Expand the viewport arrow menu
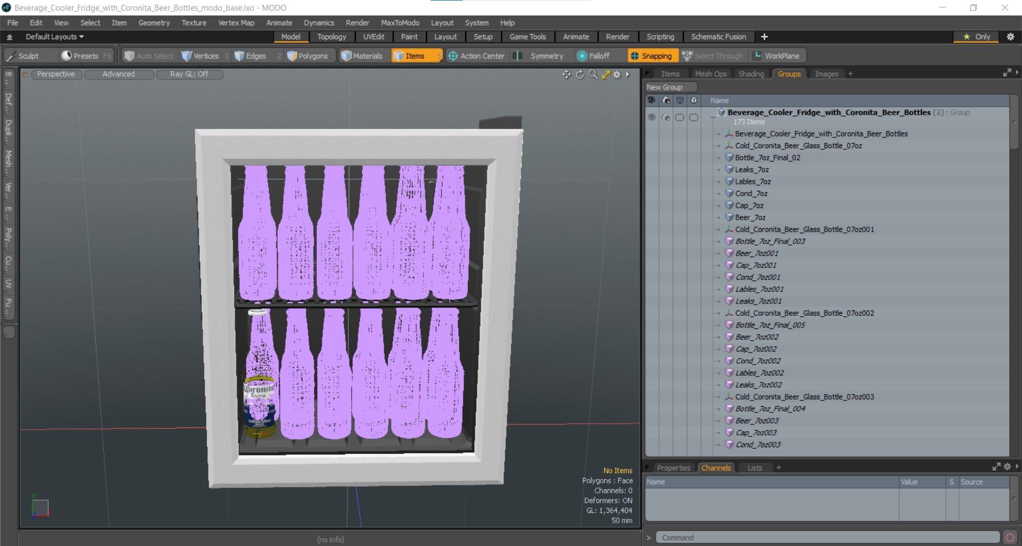Screen dimensions: 1022x546 click(628, 74)
